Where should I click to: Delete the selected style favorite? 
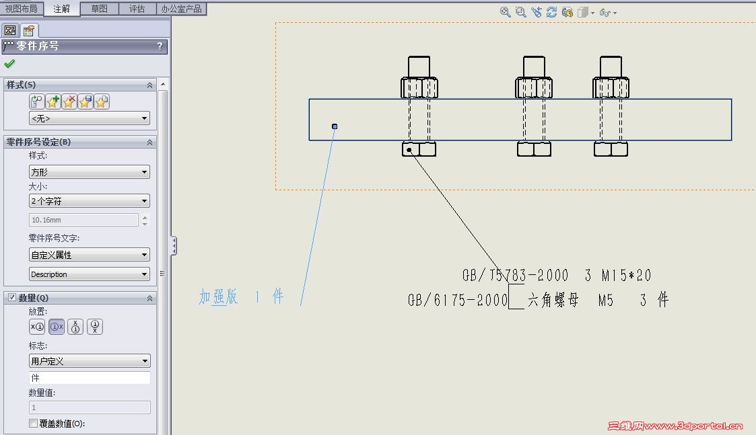tap(69, 102)
